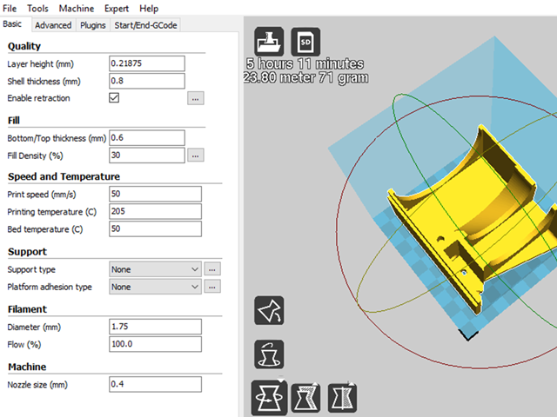Switch to the Start/End-GCode tab
The width and height of the screenshot is (557, 417).
145,25
